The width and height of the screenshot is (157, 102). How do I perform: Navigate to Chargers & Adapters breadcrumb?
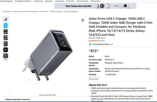click(71, 11)
